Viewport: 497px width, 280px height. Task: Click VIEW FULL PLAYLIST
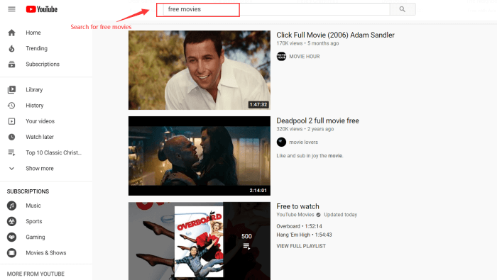pos(301,246)
